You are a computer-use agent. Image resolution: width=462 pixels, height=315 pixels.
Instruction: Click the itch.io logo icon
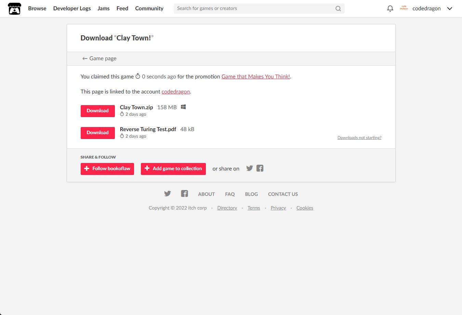coord(14,9)
